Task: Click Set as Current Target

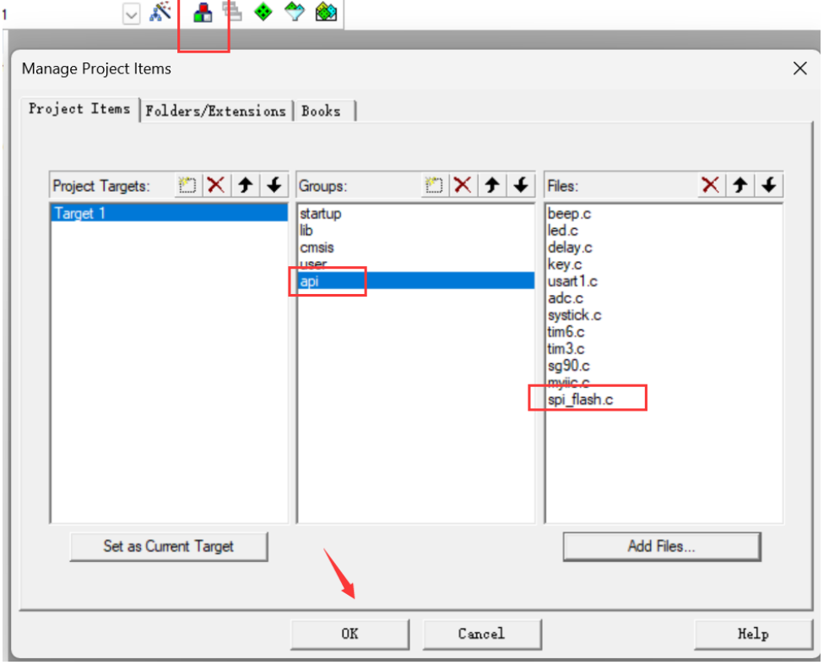Action: click(169, 547)
